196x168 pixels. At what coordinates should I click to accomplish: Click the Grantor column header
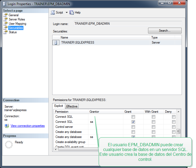[x=106, y=112]
